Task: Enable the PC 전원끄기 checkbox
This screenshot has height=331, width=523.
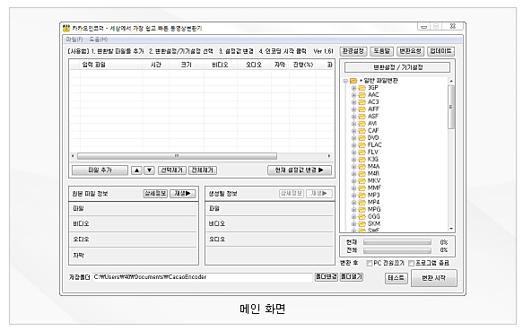Action: [x=370, y=263]
